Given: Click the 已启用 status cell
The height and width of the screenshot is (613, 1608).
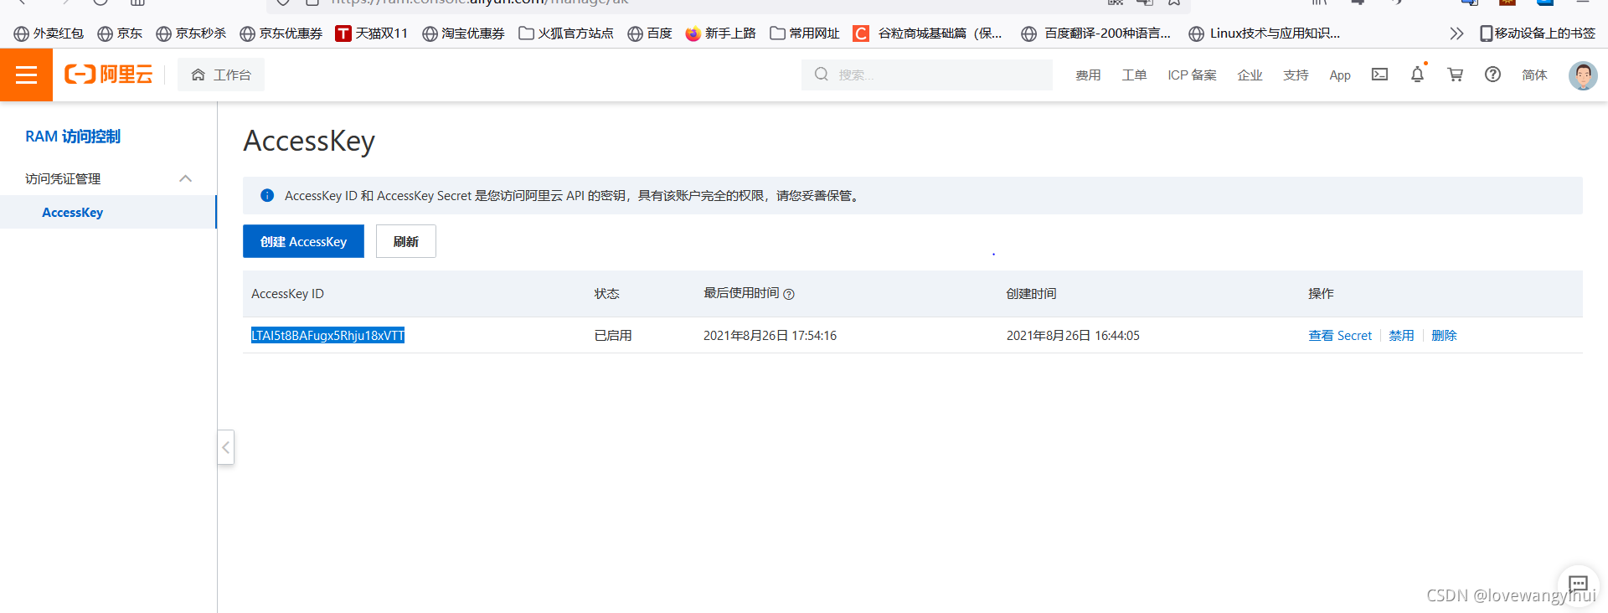Looking at the screenshot, I should point(613,335).
